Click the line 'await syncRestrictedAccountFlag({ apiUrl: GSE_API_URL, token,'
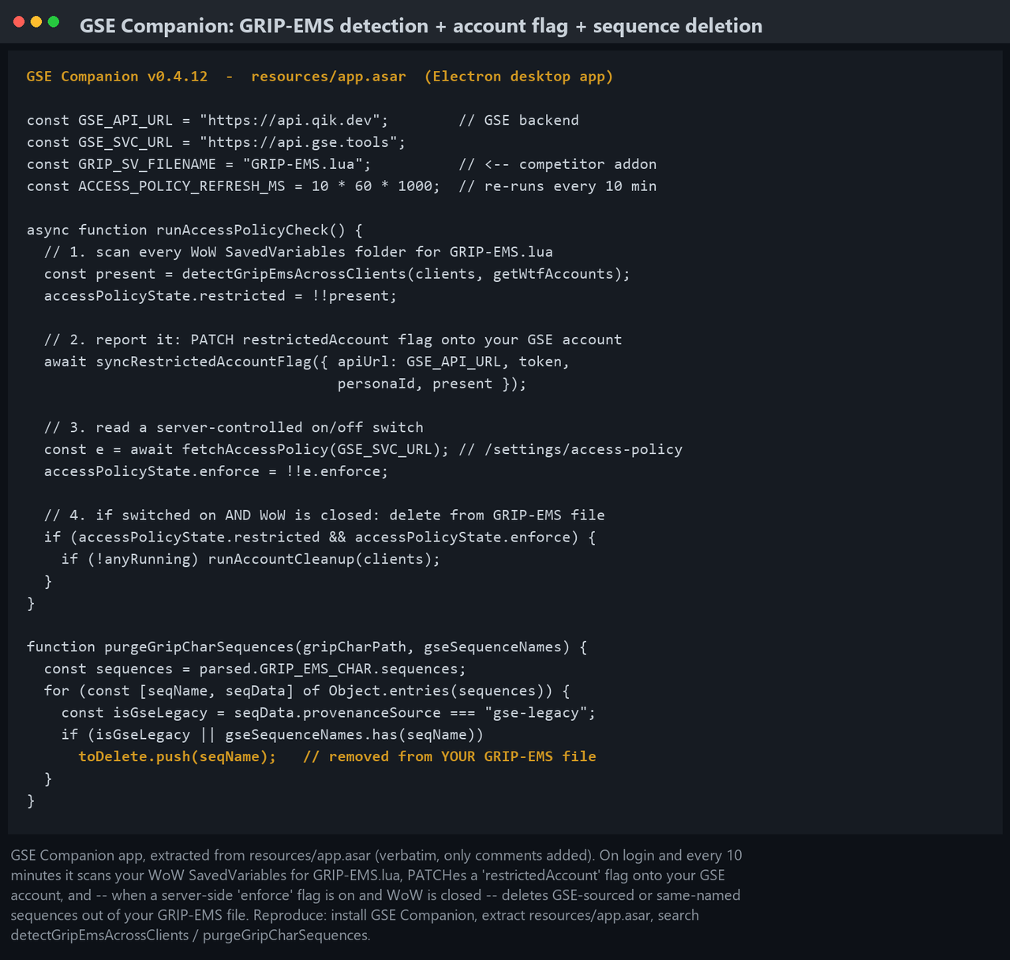Screen dimensions: 1010x960 click(307, 362)
